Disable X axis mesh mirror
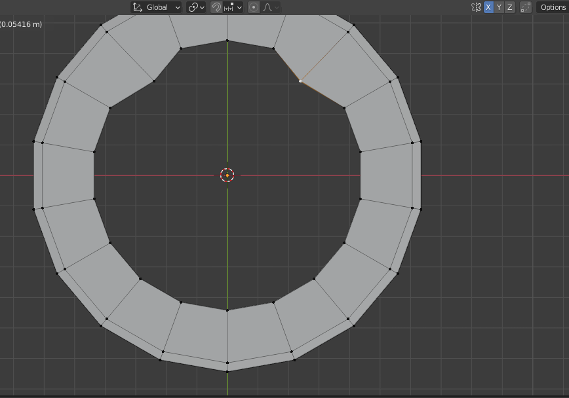This screenshot has height=398, width=569. pyautogui.click(x=488, y=7)
